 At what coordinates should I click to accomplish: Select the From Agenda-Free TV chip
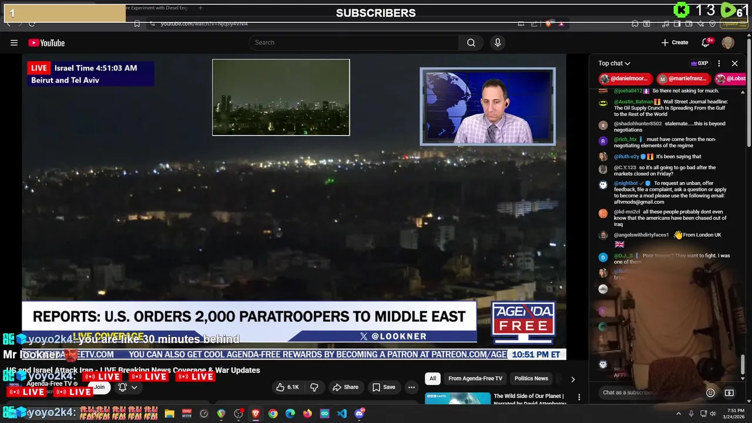[x=475, y=379]
